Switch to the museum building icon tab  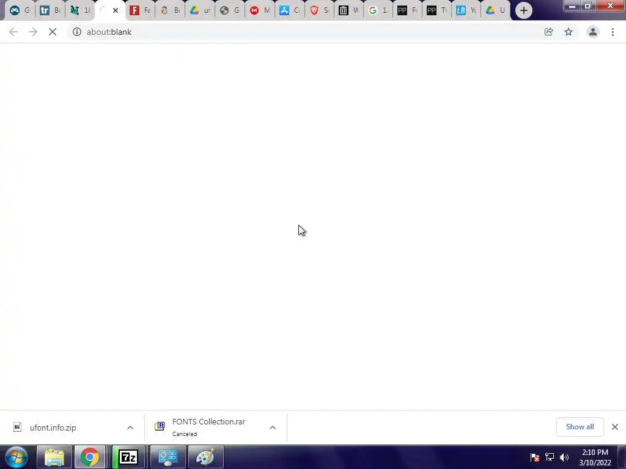click(x=348, y=10)
